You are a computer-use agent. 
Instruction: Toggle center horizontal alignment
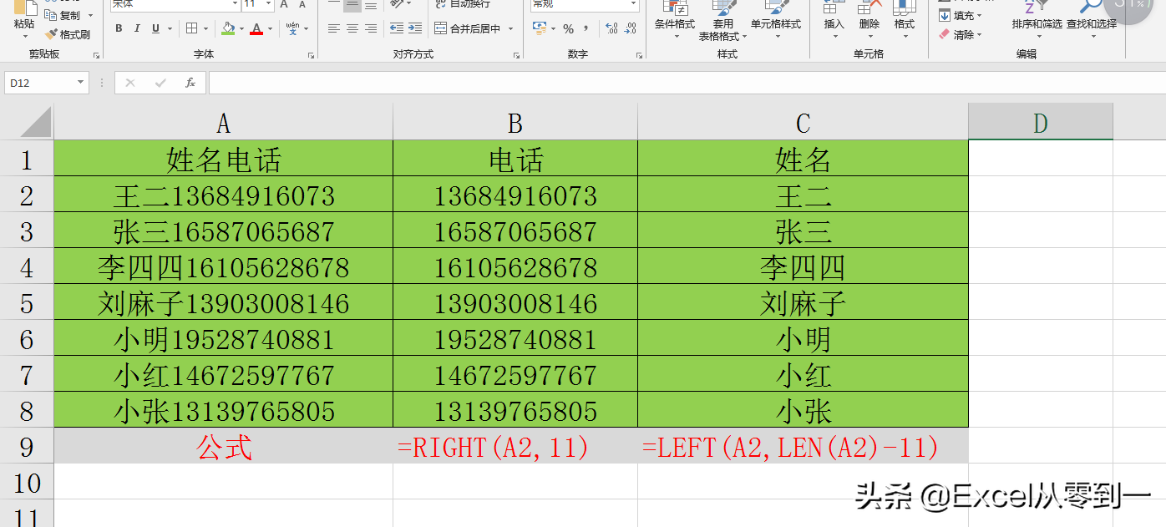click(x=352, y=28)
